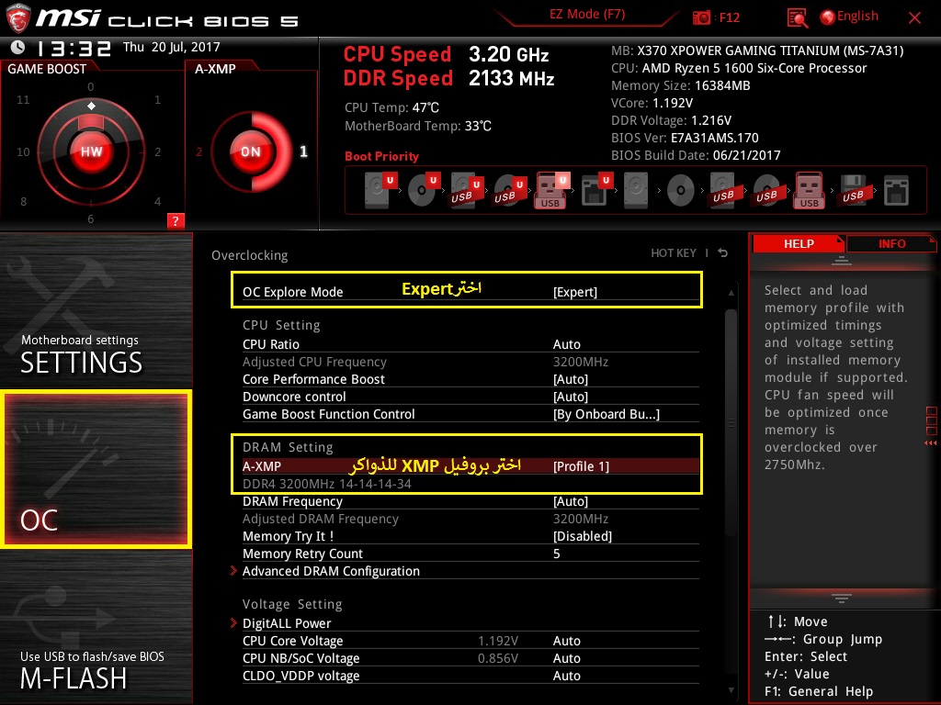The width and height of the screenshot is (941, 705).
Task: Toggle the A-XMP ON button
Action: 251,151
